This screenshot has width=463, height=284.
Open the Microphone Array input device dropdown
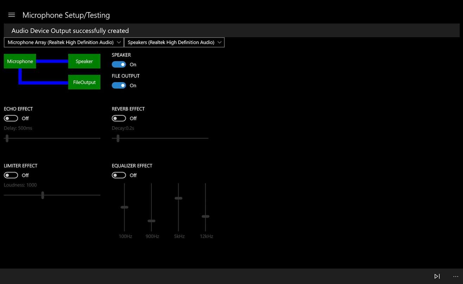64,42
